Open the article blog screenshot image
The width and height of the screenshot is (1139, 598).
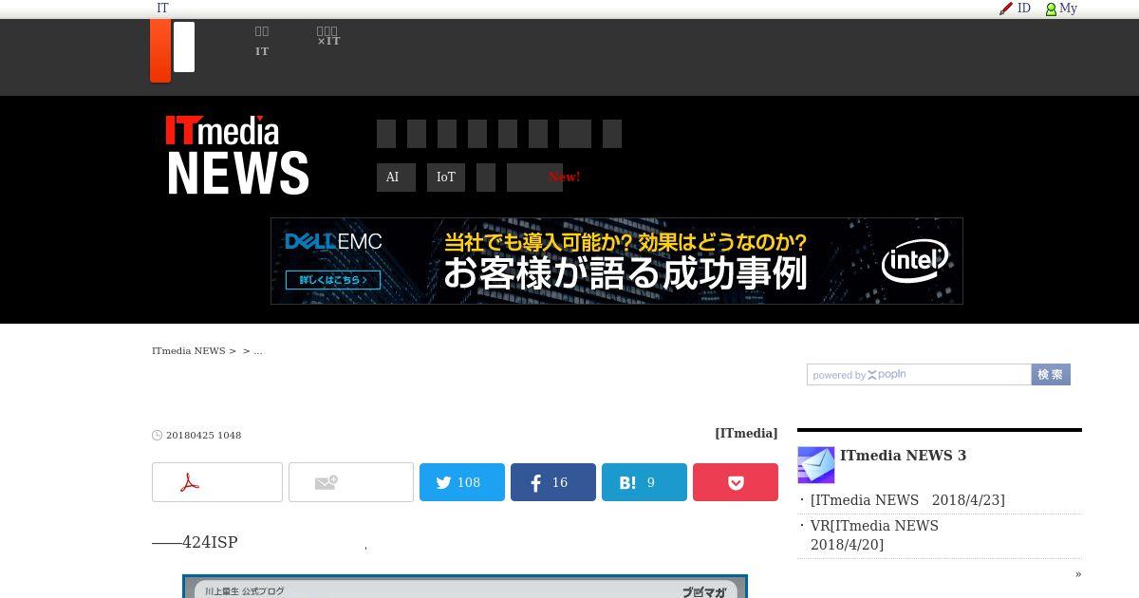click(x=465, y=586)
